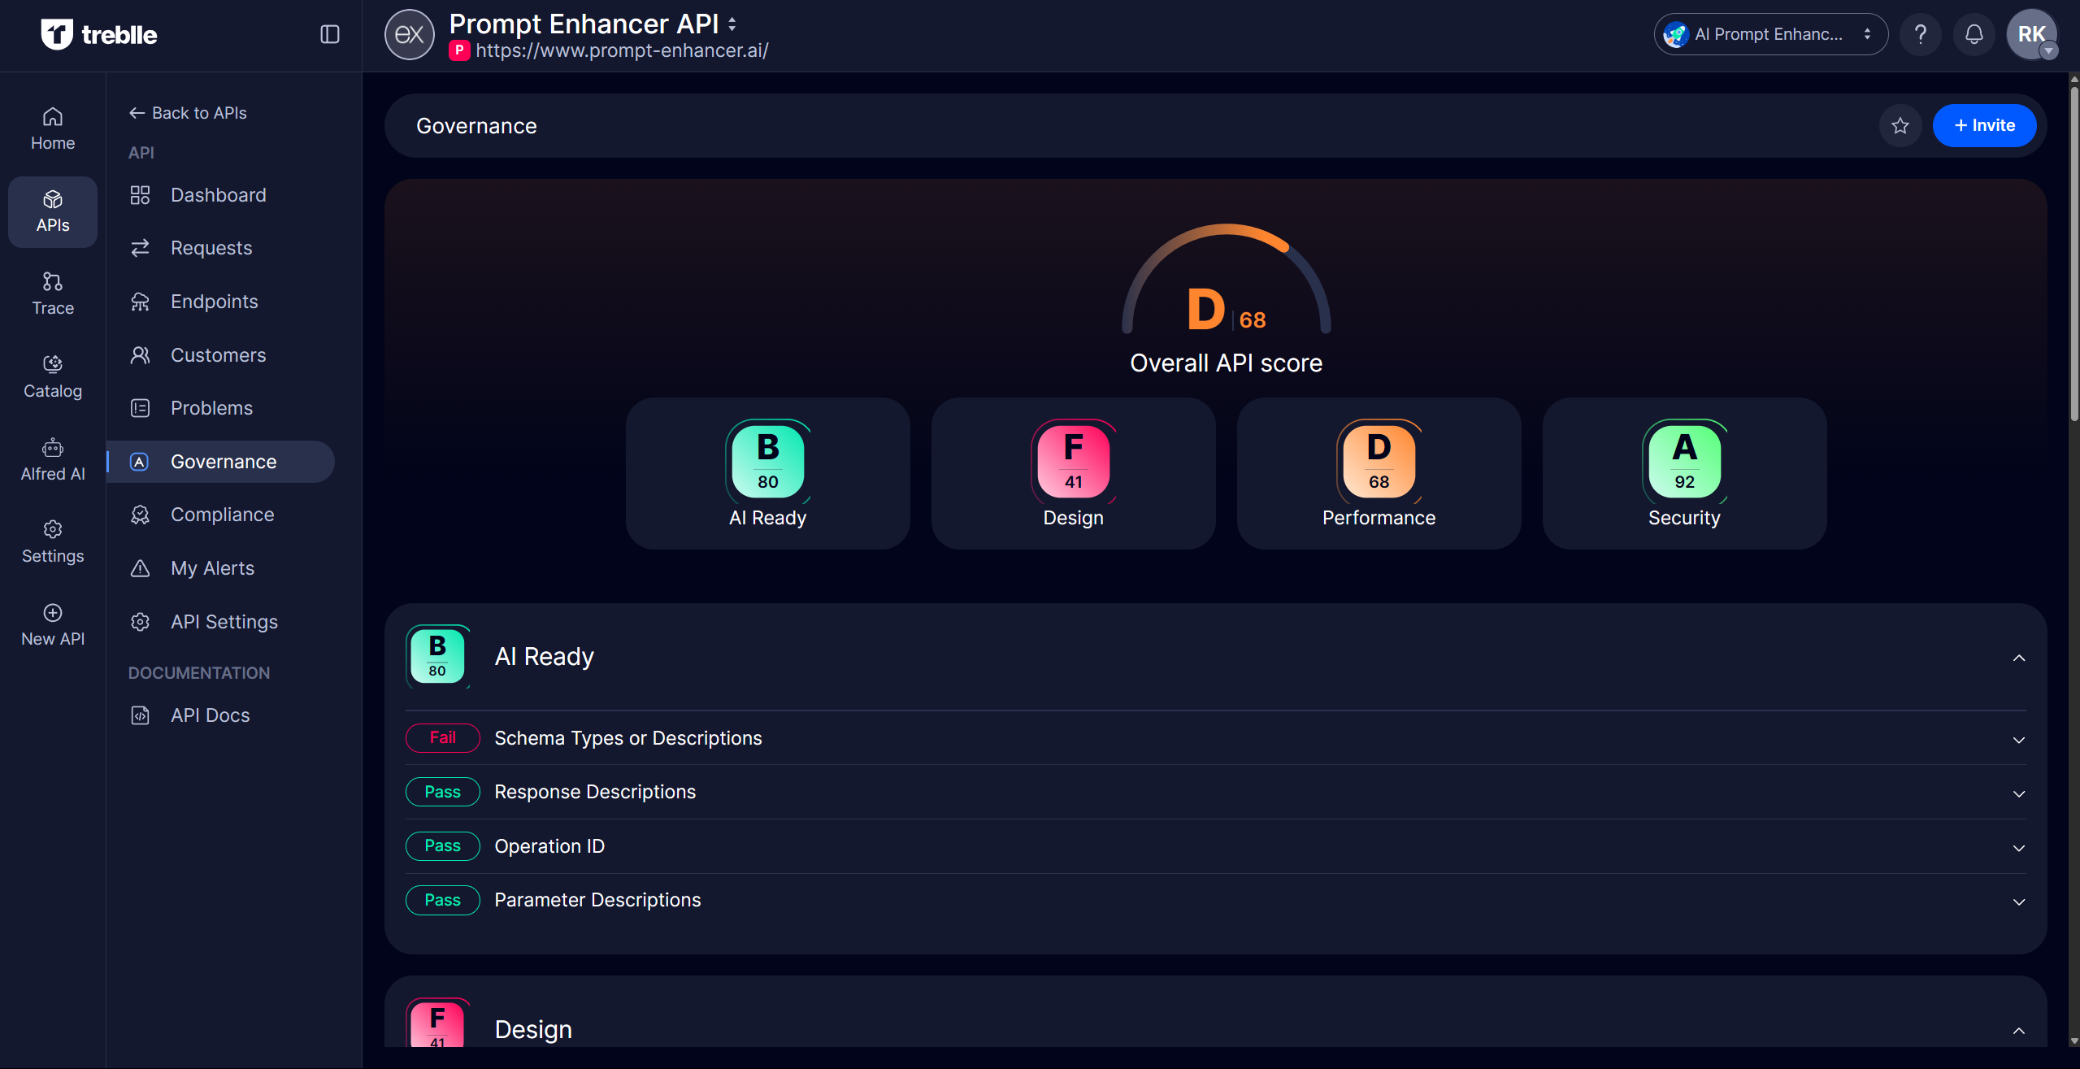Viewport: 2080px width, 1069px height.
Task: Click the Governance page title
Action: point(476,126)
